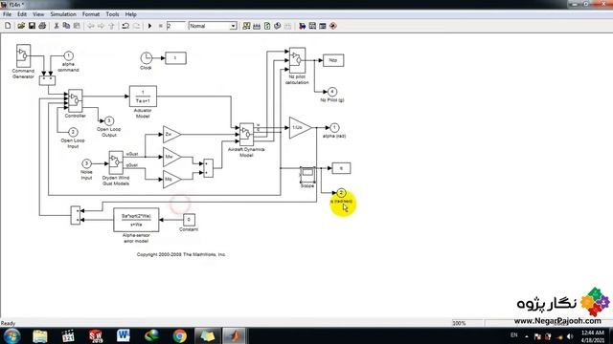
Task: Select the alpha (rad) outport block
Action: click(334, 127)
